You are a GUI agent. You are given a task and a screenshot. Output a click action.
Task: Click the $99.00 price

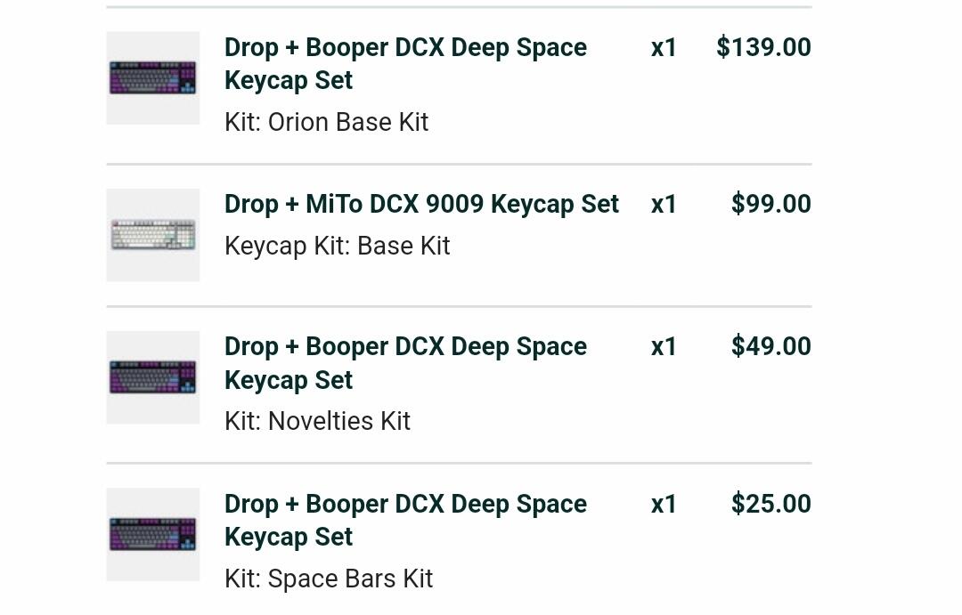(x=771, y=204)
